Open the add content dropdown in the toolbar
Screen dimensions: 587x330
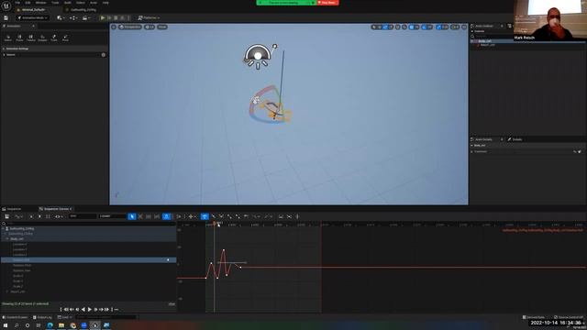pyautogui.click(x=61, y=17)
